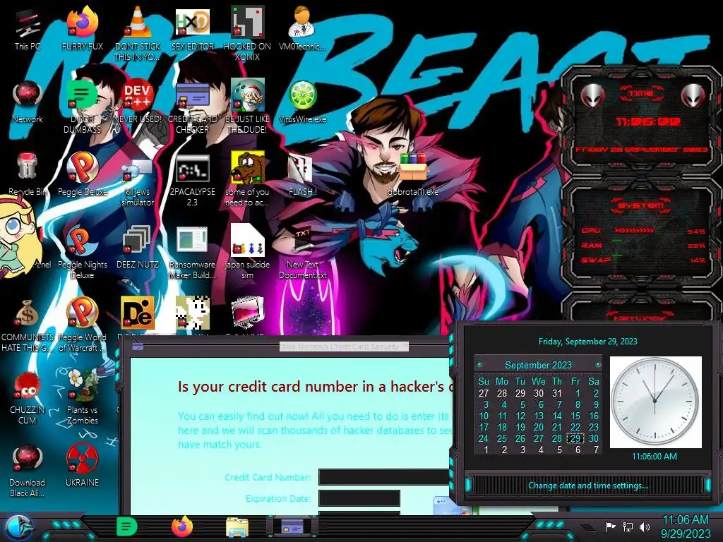Go to the next month in the calendar
Image resolution: width=723 pixels, height=542 pixels.
click(598, 365)
